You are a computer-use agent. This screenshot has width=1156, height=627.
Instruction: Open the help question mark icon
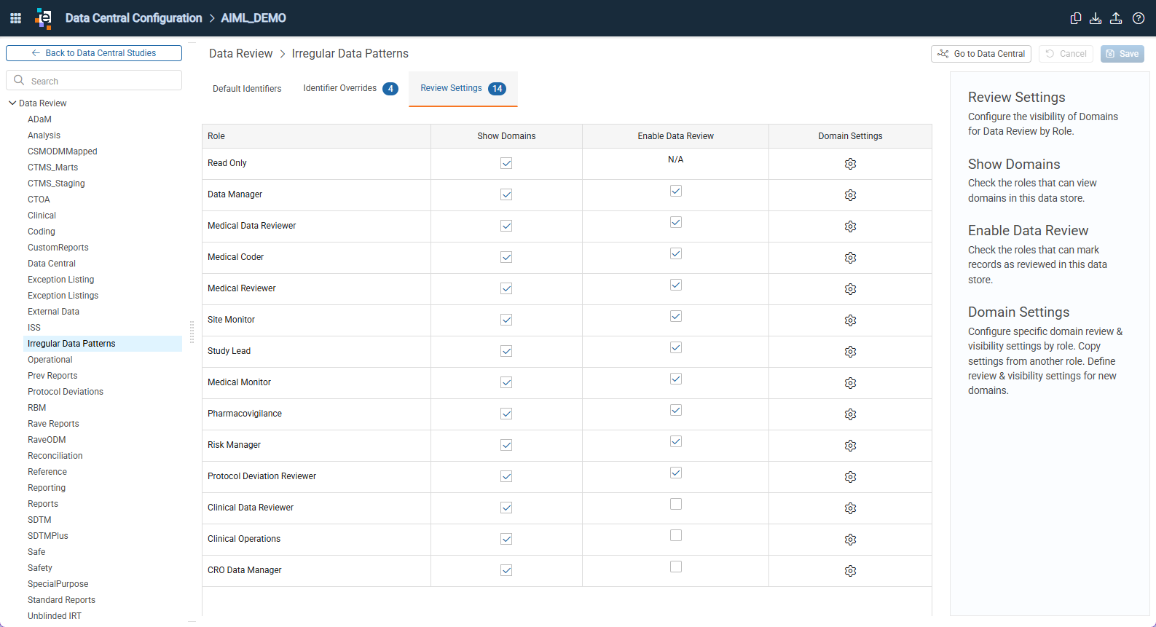(x=1139, y=18)
